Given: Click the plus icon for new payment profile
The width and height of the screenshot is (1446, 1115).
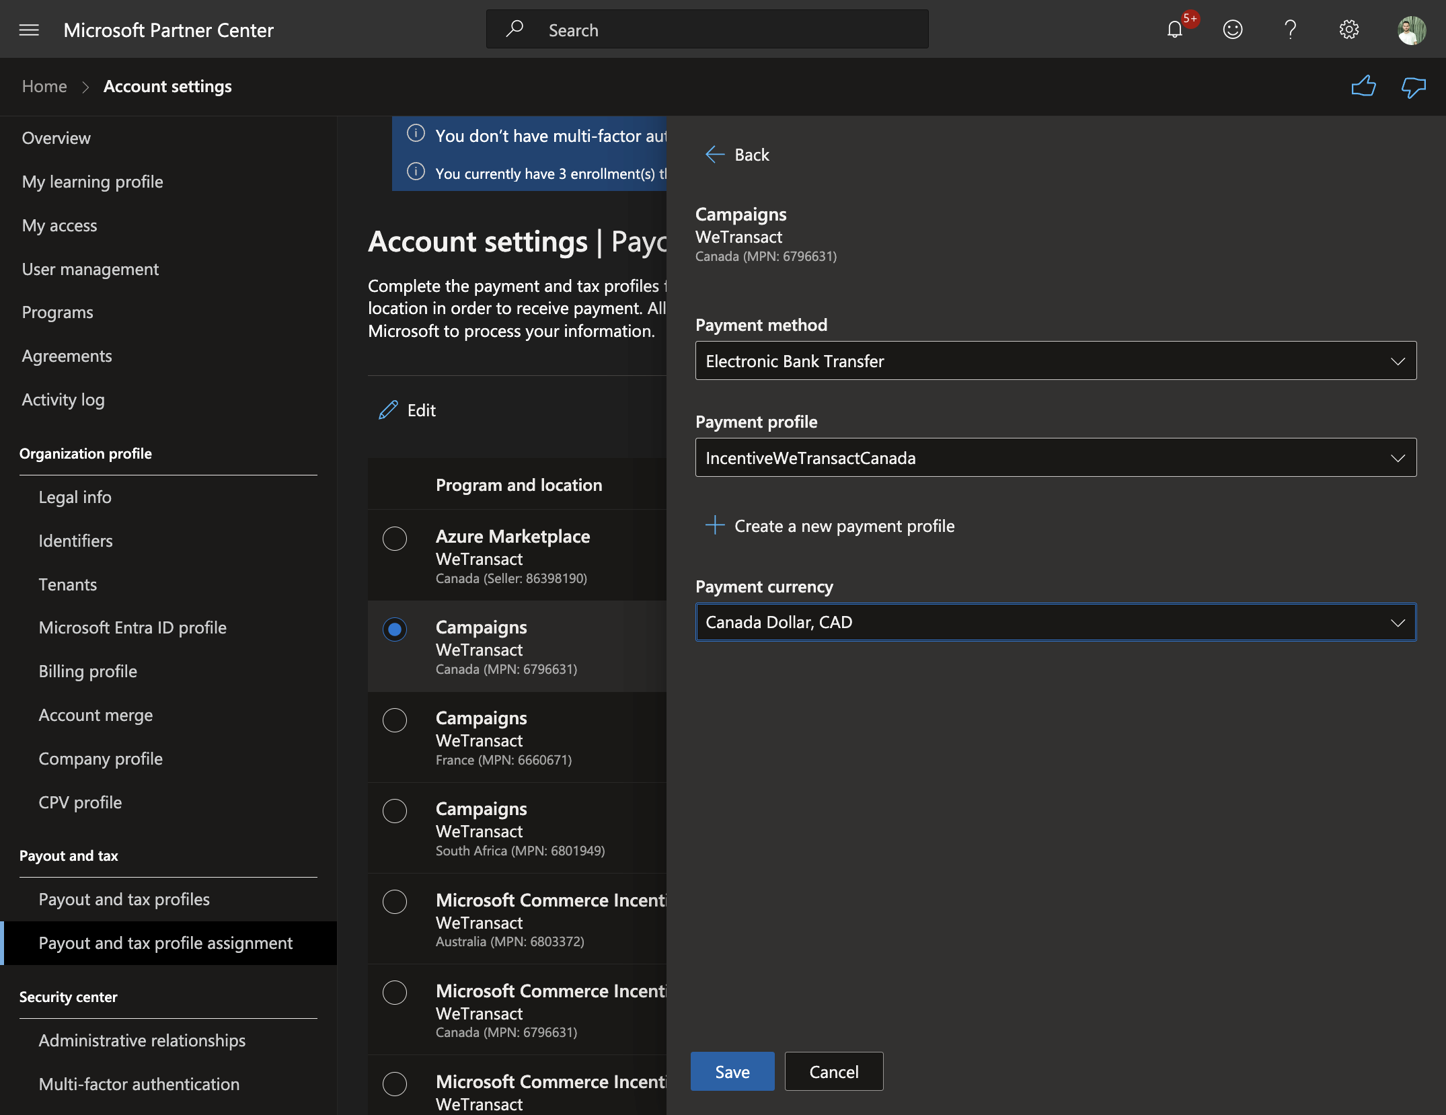Looking at the screenshot, I should point(715,525).
